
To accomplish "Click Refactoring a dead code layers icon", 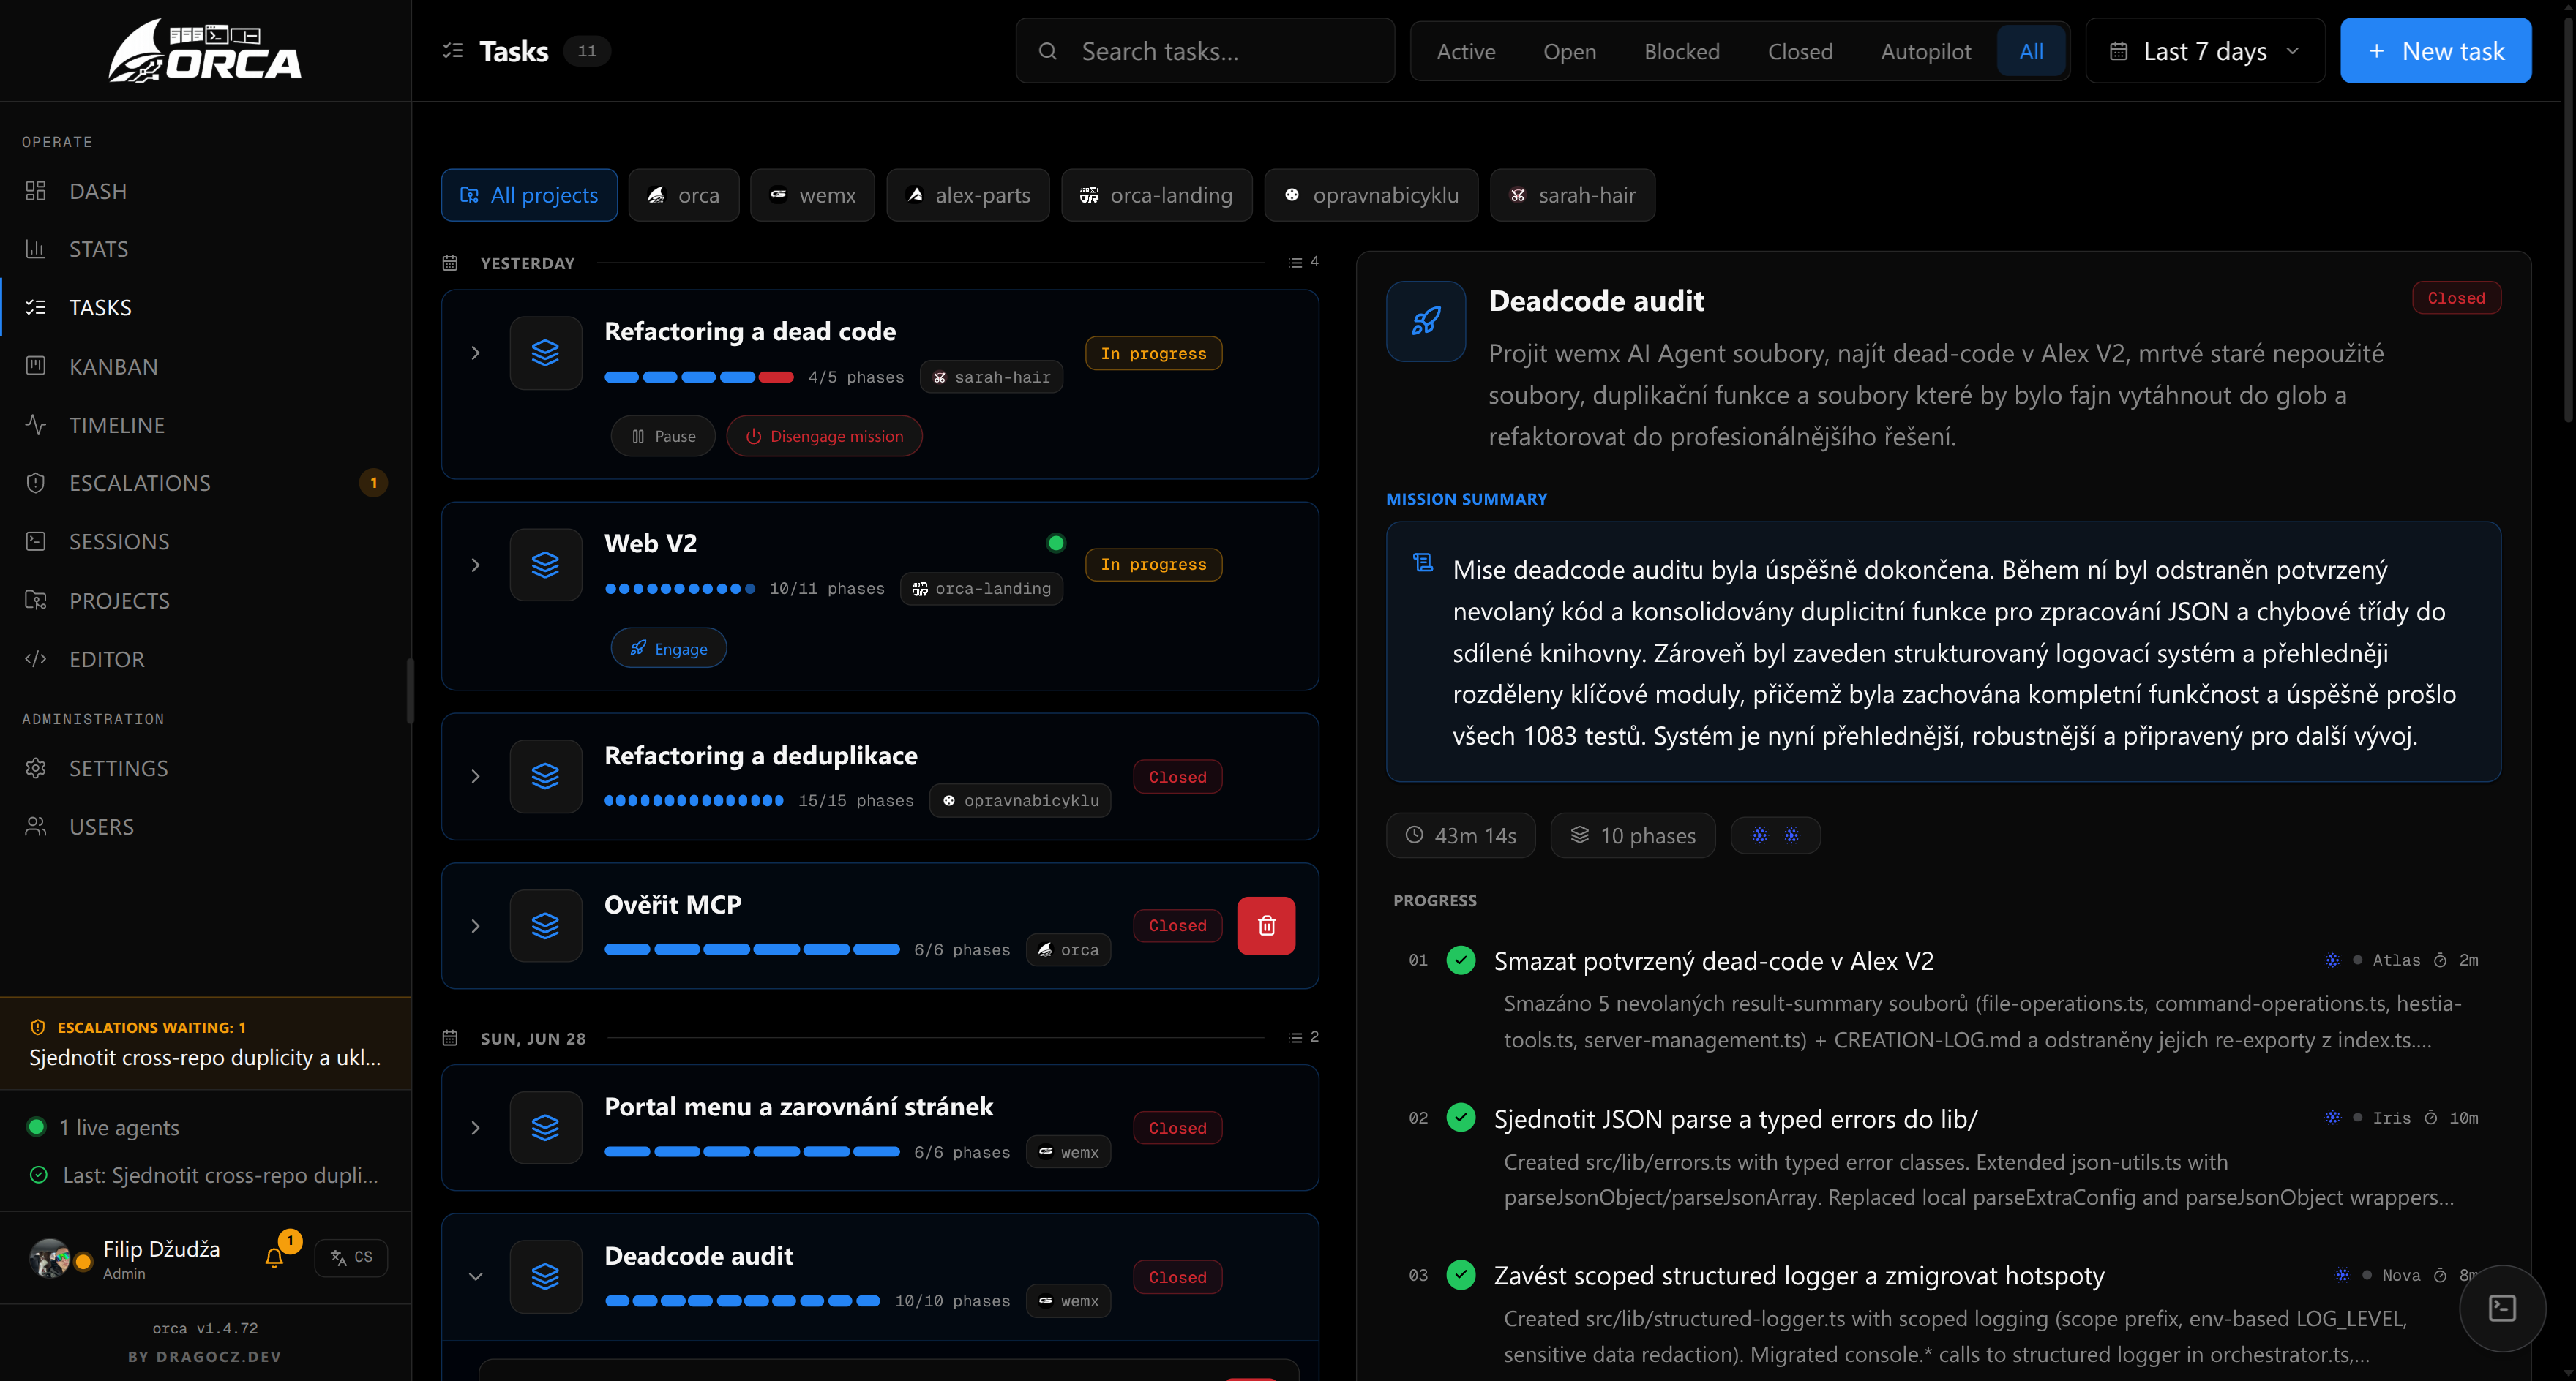I will tap(545, 353).
